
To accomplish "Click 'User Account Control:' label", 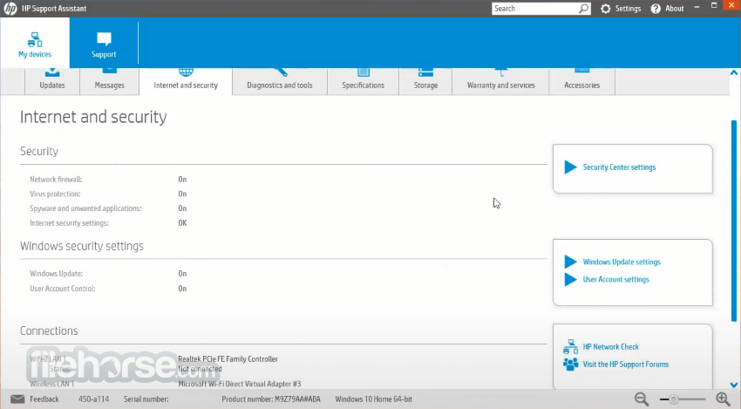I will tap(63, 289).
